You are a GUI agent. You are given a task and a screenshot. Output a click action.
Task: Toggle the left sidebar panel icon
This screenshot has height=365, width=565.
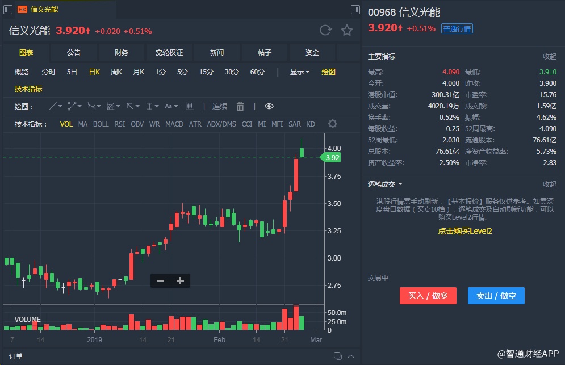(8, 10)
